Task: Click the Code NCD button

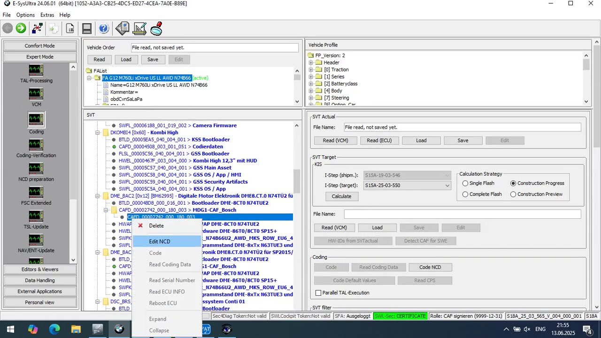Action: coord(430,267)
